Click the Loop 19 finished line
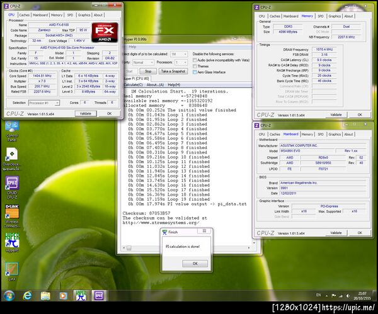Viewport: 378px width, 314px height. pos(169,199)
